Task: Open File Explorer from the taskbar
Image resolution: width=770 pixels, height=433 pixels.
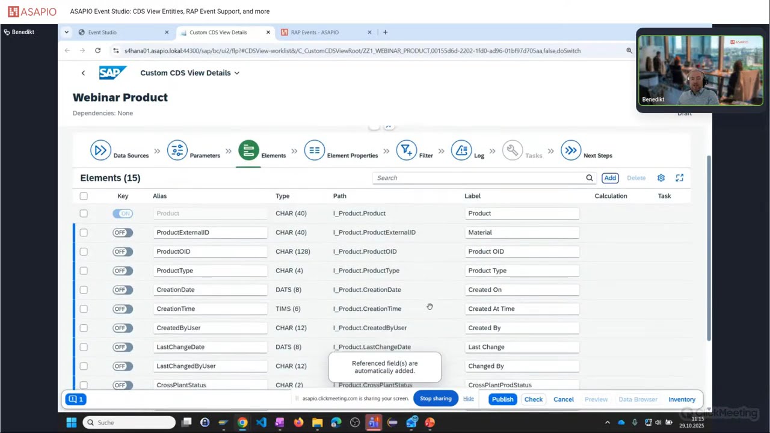Action: click(x=317, y=422)
